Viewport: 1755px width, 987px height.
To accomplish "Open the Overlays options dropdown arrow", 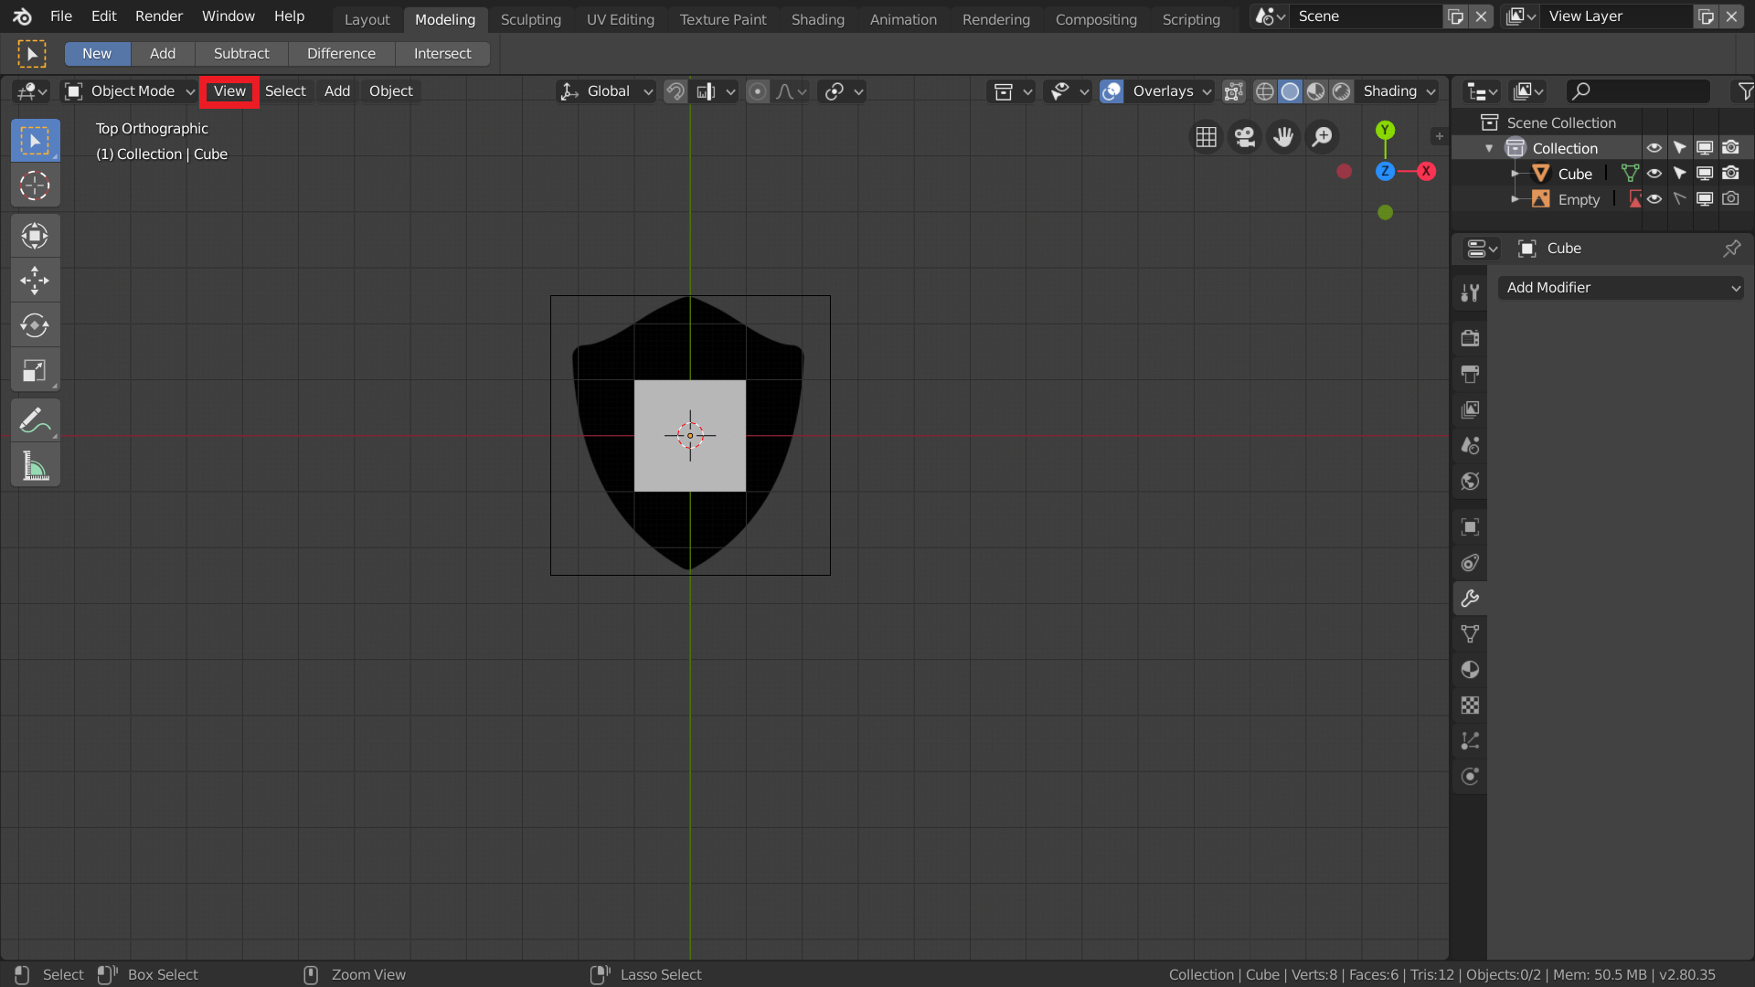I will [1207, 91].
